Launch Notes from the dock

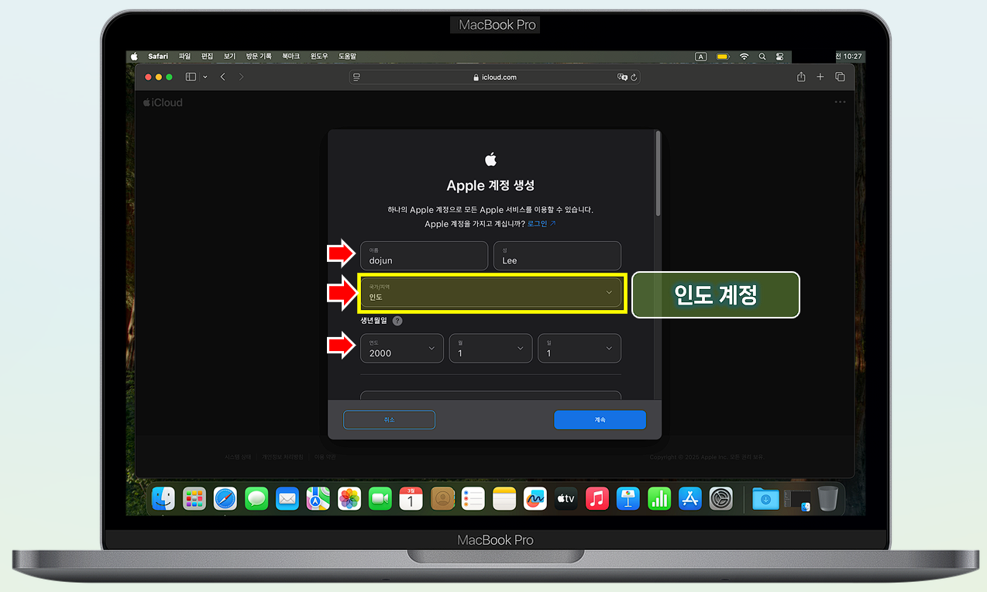(504, 498)
